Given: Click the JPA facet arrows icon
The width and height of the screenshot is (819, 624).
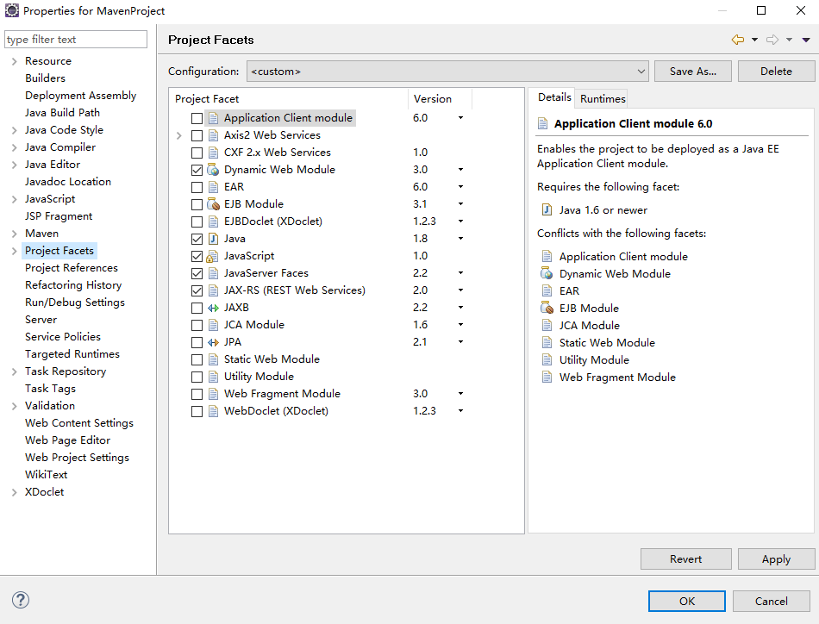Looking at the screenshot, I should click(213, 342).
